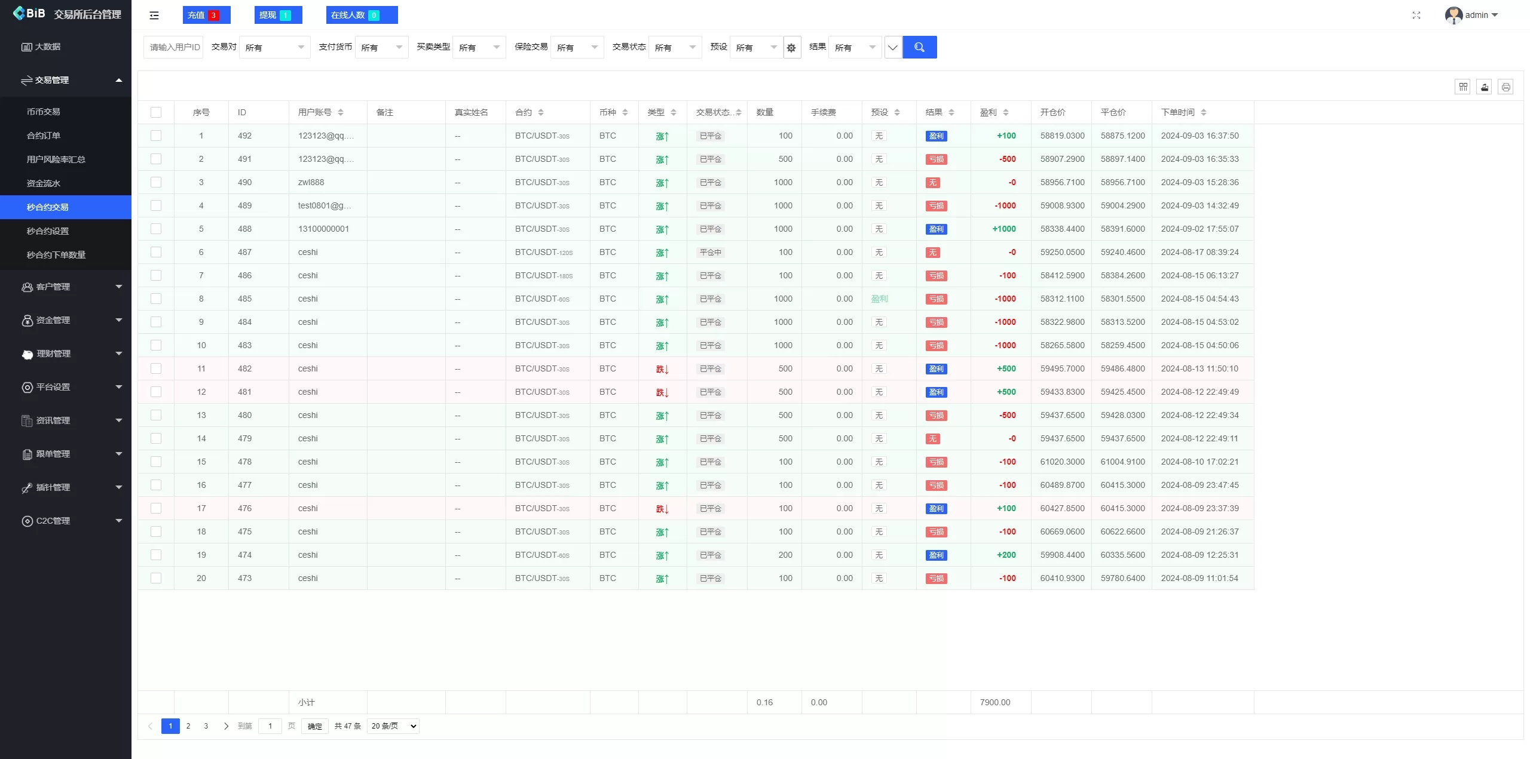Click the print table icon
The height and width of the screenshot is (759, 1530).
point(1505,87)
